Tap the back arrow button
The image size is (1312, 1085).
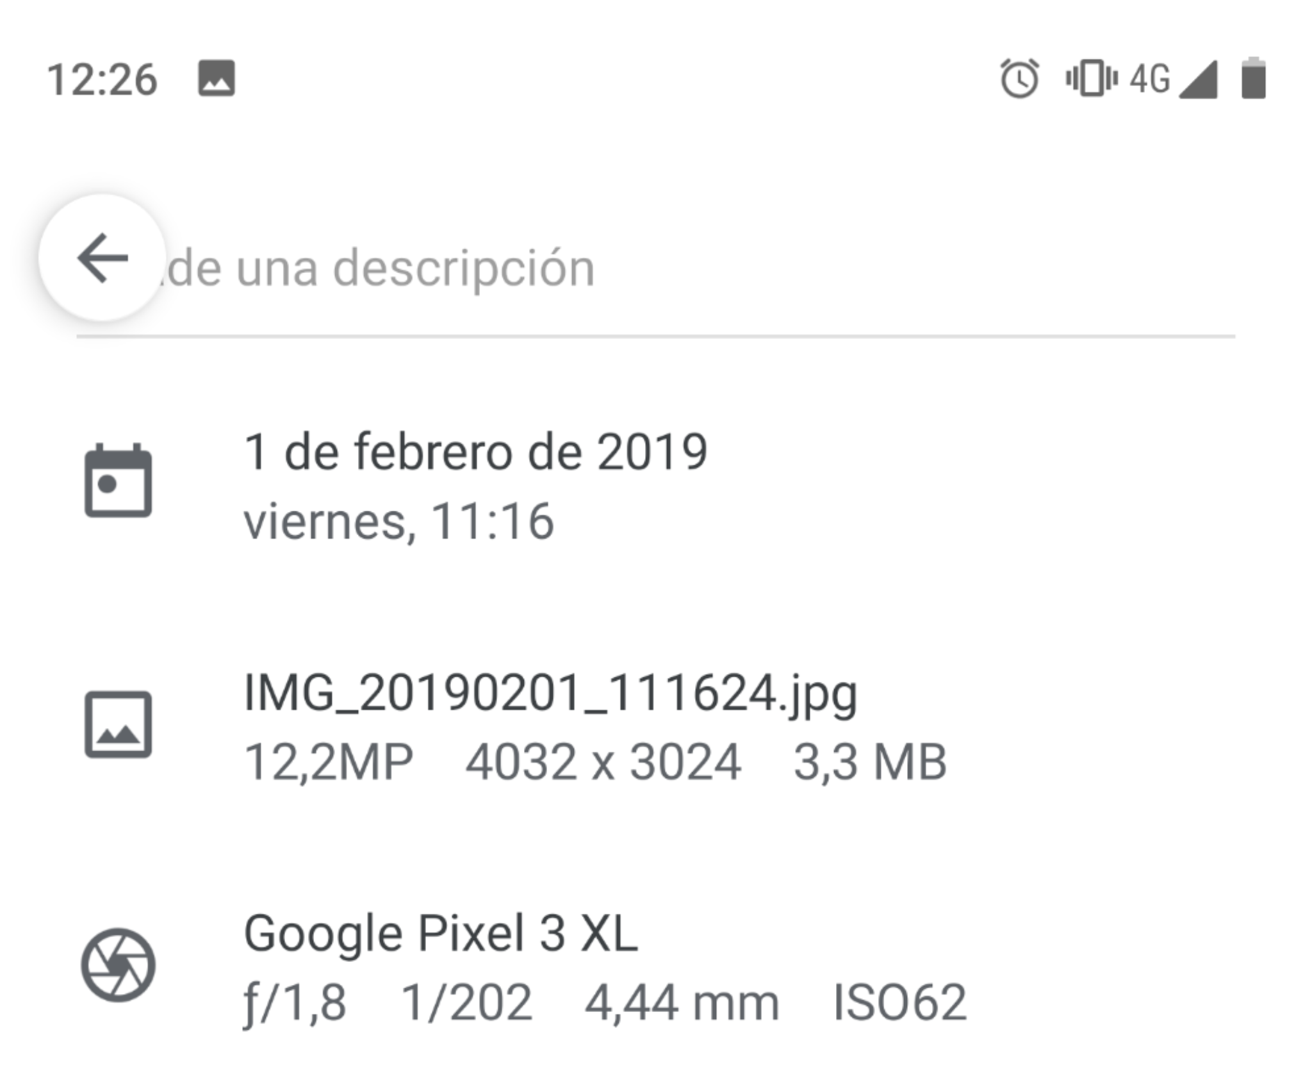pos(102,258)
